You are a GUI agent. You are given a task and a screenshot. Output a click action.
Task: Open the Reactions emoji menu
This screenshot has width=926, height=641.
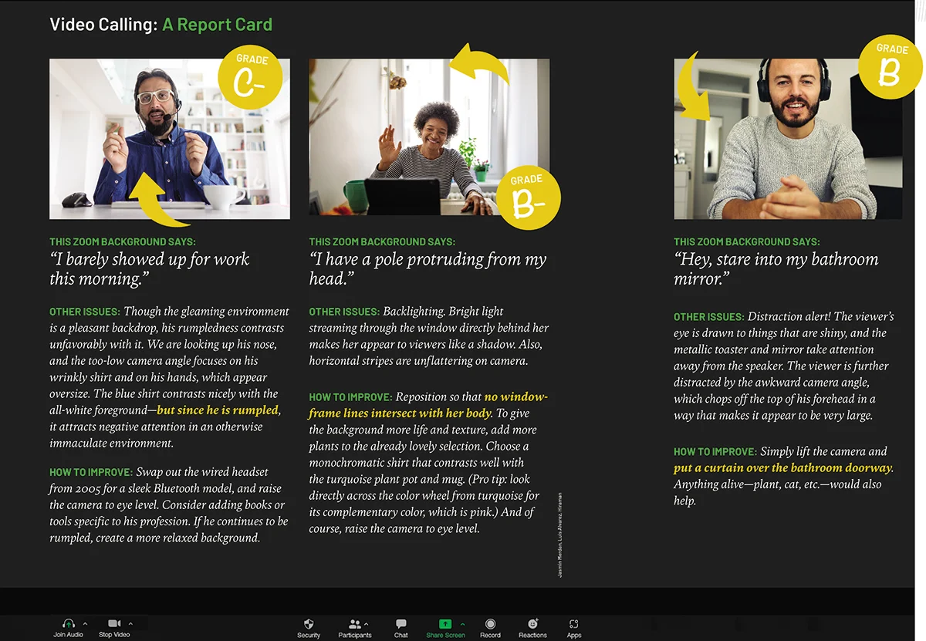pos(532,623)
